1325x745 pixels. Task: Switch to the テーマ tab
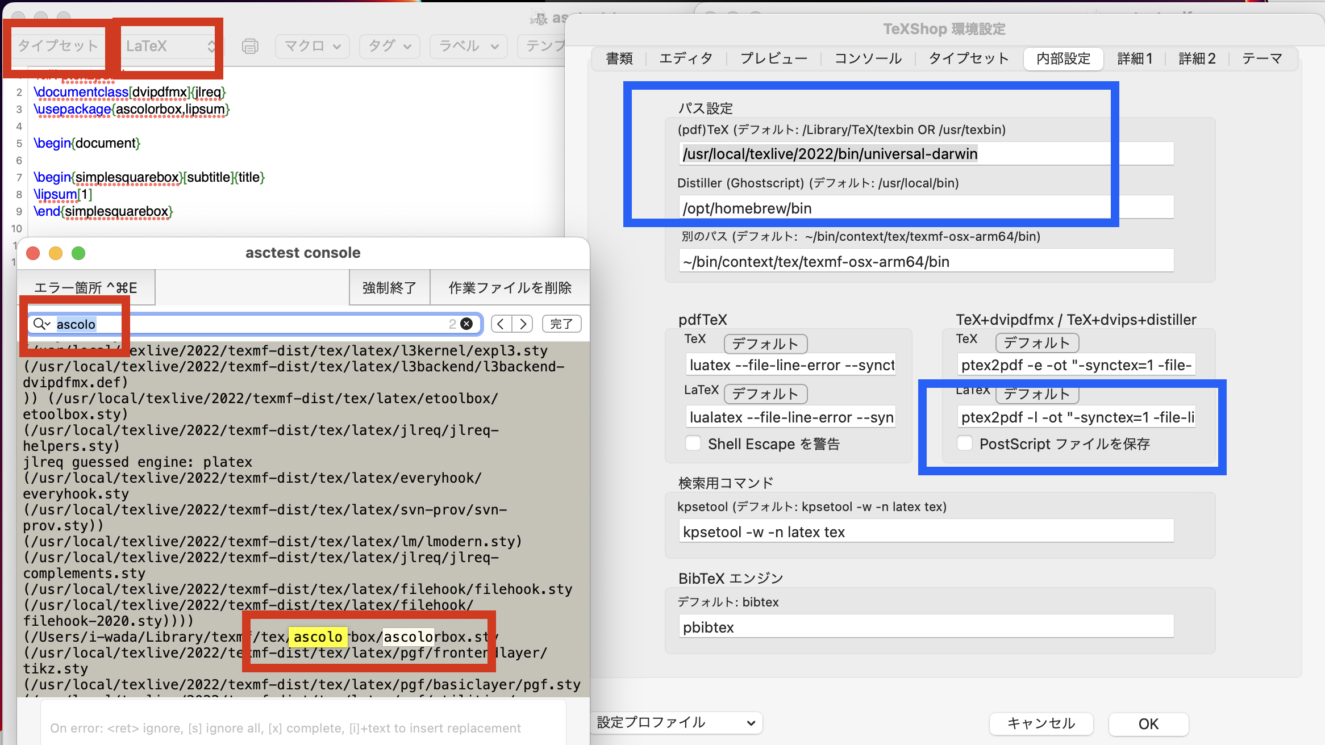(1262, 58)
